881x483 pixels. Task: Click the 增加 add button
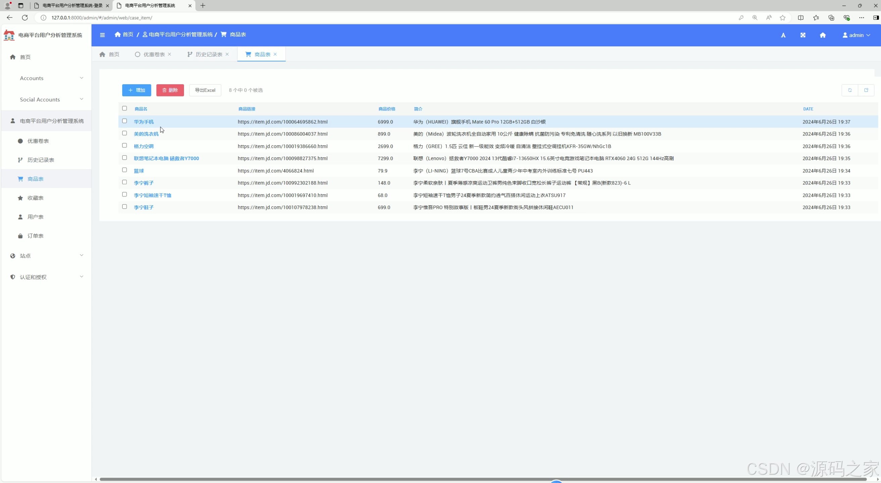[136, 90]
